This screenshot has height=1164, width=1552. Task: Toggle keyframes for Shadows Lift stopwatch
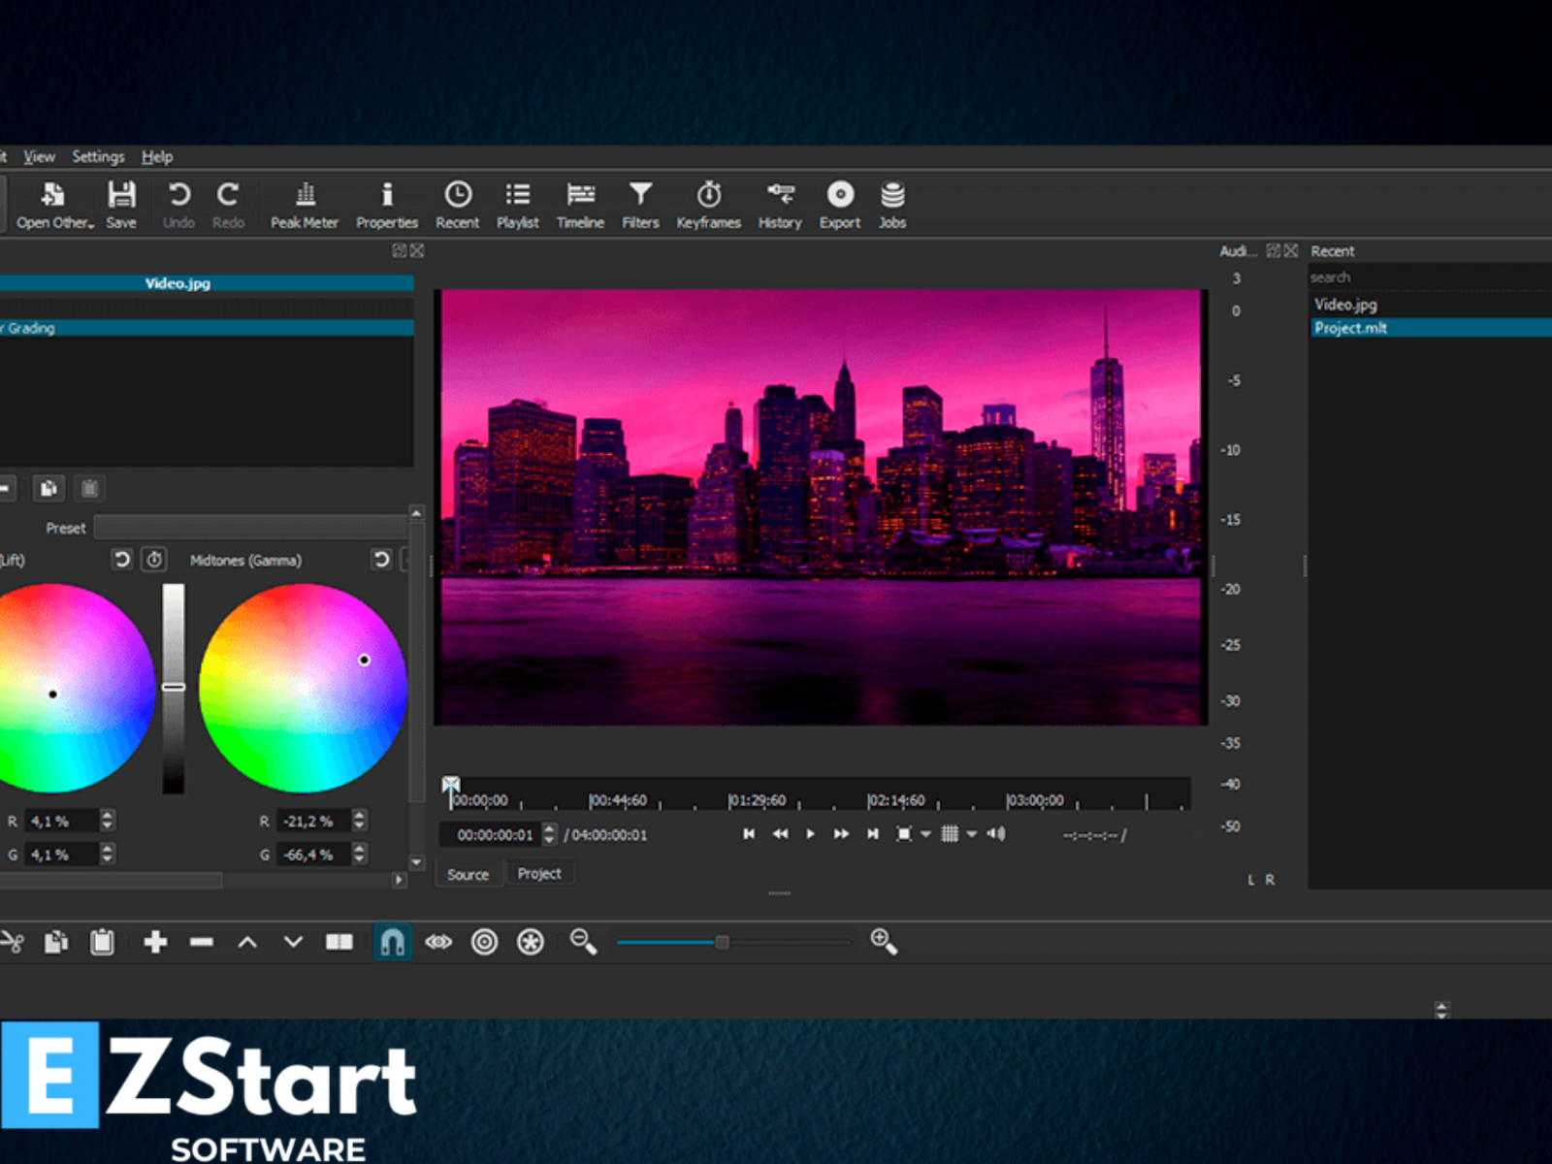[x=154, y=560]
